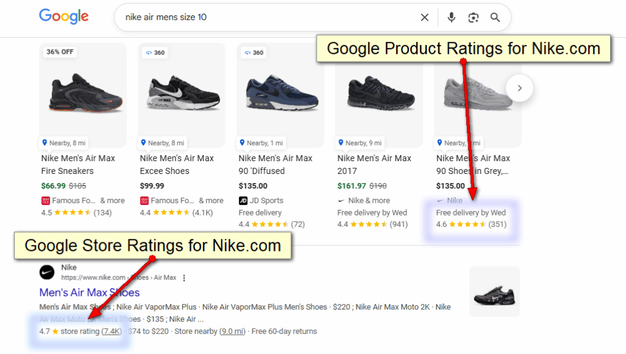The image size is (626, 354).
Task: Click the Google logo
Action: click(64, 16)
